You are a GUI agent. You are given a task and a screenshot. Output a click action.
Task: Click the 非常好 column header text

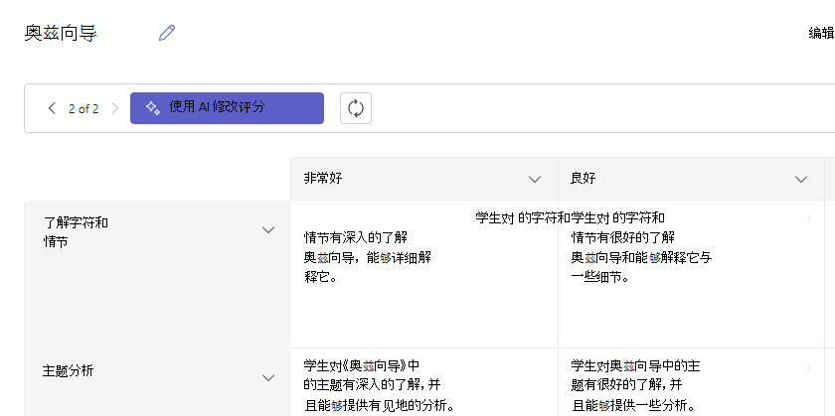[x=323, y=178]
